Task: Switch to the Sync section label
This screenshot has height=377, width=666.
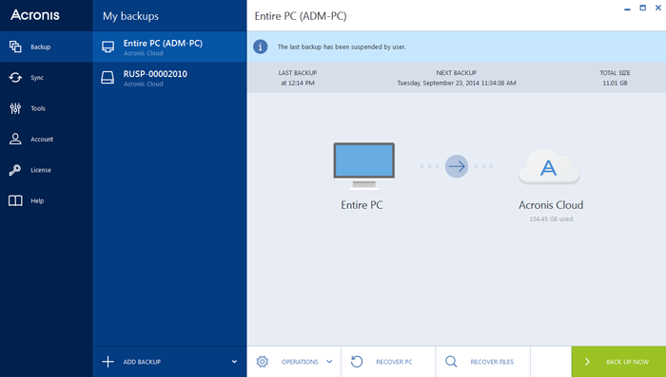Action: (37, 78)
